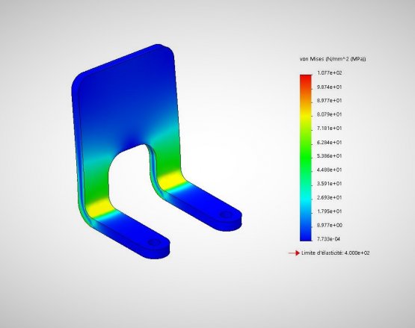
Task: Select legend value 8.079e+01
Action: point(330,114)
